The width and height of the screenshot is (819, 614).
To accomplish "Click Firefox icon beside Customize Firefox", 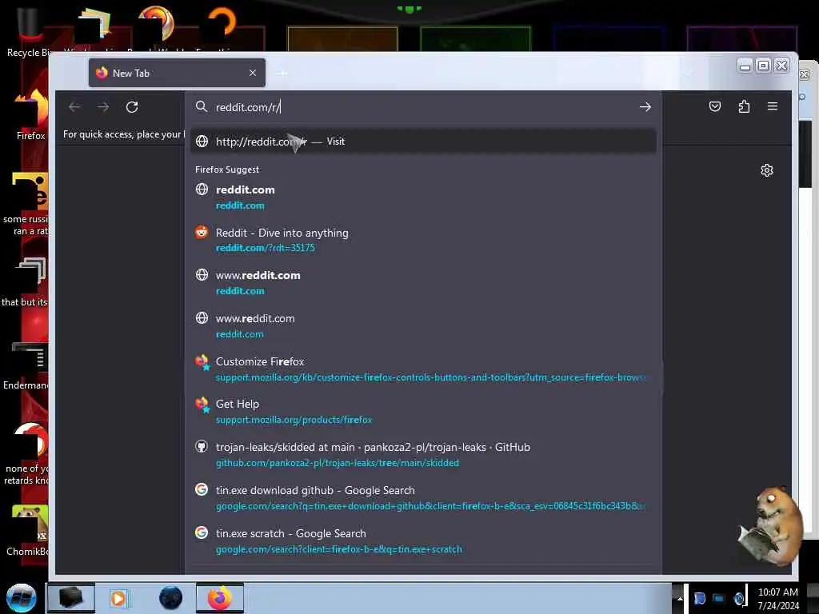I will pyautogui.click(x=202, y=362).
